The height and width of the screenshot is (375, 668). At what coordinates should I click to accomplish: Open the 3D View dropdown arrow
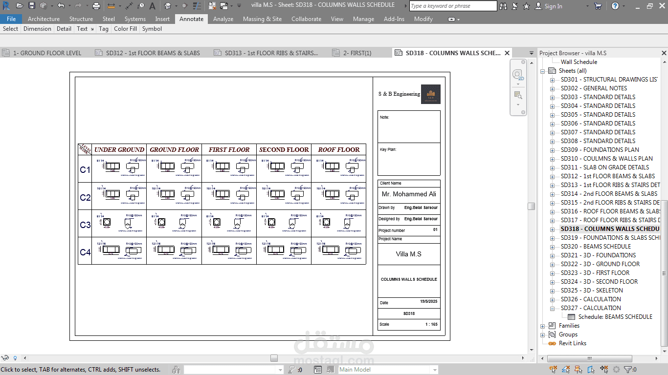176,6
